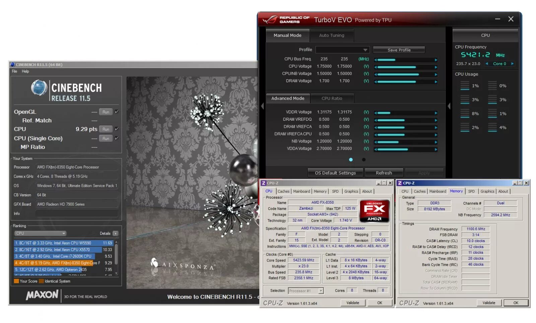536x323 pixels.
Task: Click the DRAM VREFDQ slider bar
Action: (405, 120)
